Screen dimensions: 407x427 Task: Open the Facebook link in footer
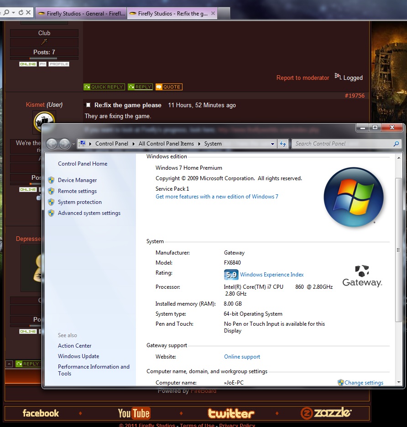click(41, 413)
